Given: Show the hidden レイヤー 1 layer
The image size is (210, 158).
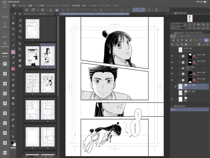Looking at the screenshot, I should 172,50.
